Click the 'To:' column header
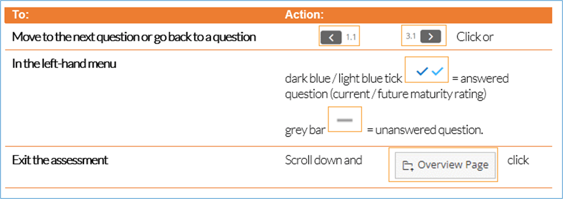This screenshot has height=199, width=563. coord(20,14)
